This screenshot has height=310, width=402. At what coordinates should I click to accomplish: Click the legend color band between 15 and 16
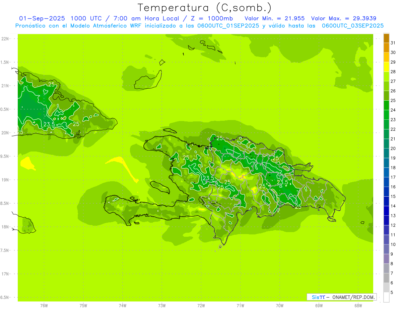coord(386,192)
